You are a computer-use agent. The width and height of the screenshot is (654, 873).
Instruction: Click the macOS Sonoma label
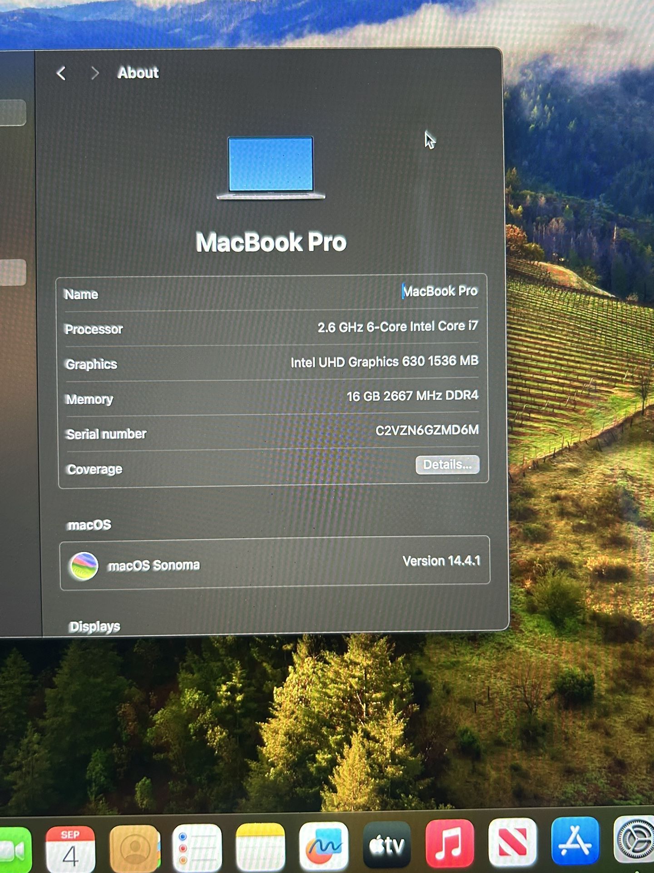point(154,565)
